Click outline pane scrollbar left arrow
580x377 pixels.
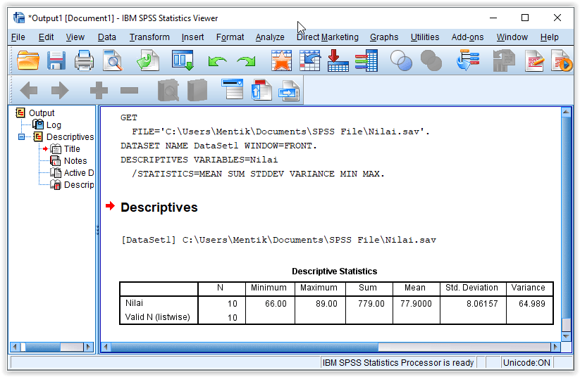15,347
